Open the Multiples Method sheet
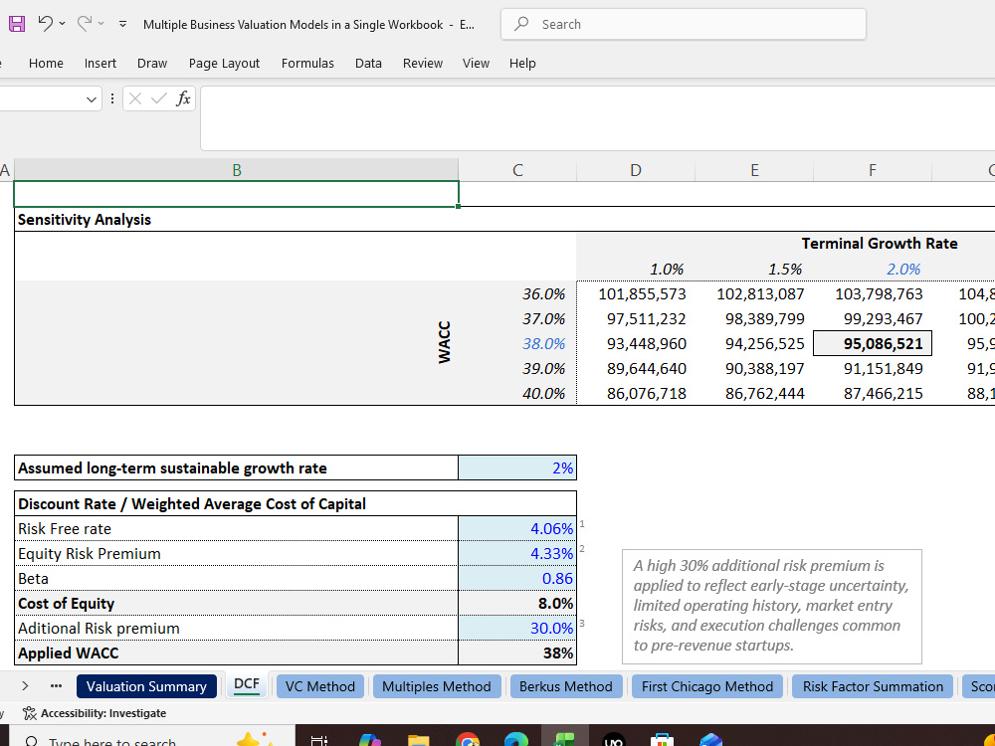Screen dimensions: 995x746 click(x=437, y=686)
